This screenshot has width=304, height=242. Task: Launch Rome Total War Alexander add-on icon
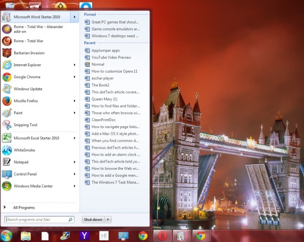[7, 29]
